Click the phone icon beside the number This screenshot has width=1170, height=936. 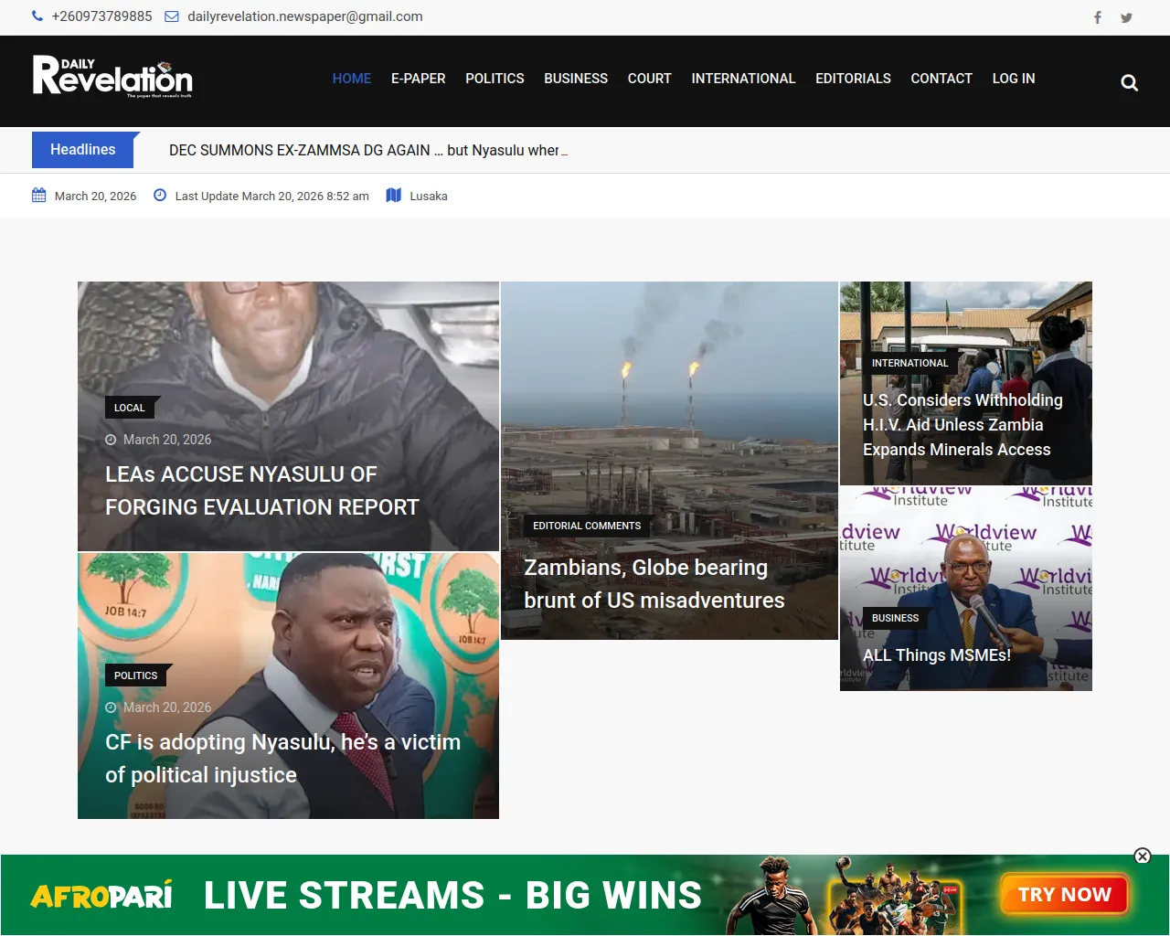37,16
